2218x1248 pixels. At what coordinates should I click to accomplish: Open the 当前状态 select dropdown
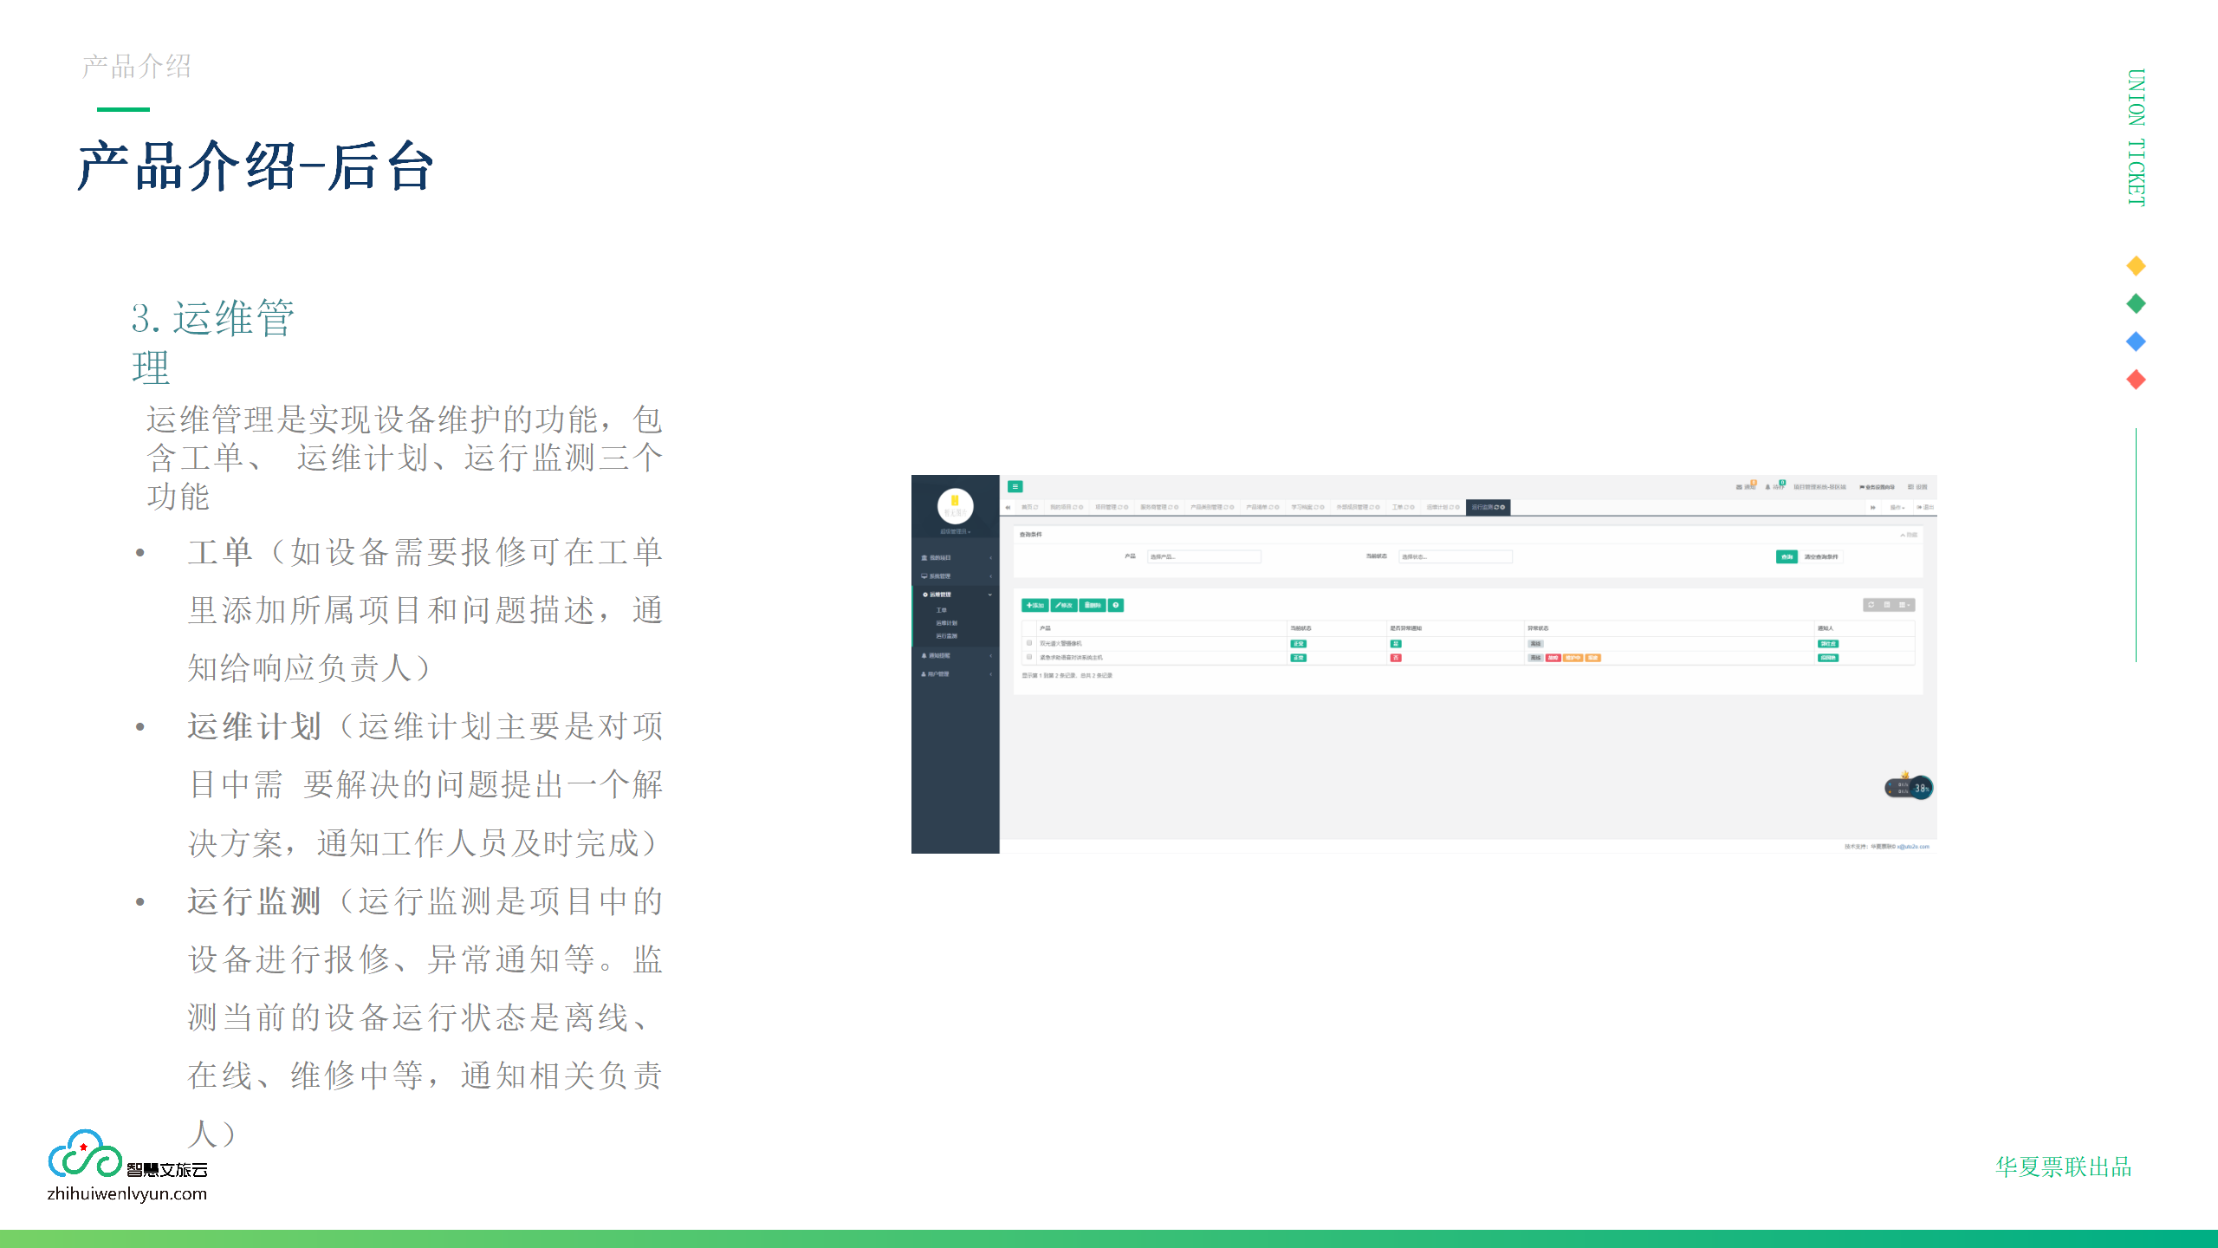pyautogui.click(x=1456, y=556)
